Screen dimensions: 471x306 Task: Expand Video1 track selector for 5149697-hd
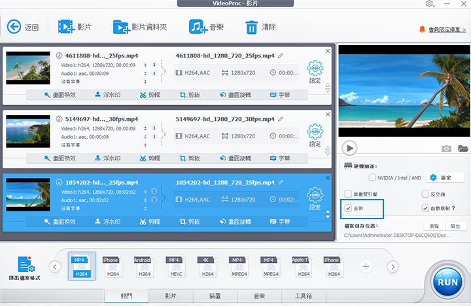click(x=145, y=129)
